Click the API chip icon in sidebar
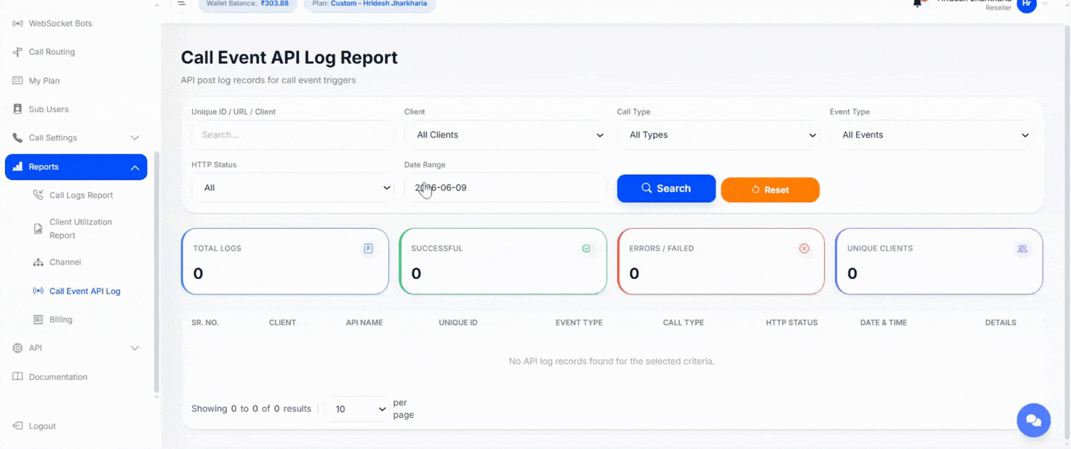This screenshot has width=1071, height=449. point(18,348)
